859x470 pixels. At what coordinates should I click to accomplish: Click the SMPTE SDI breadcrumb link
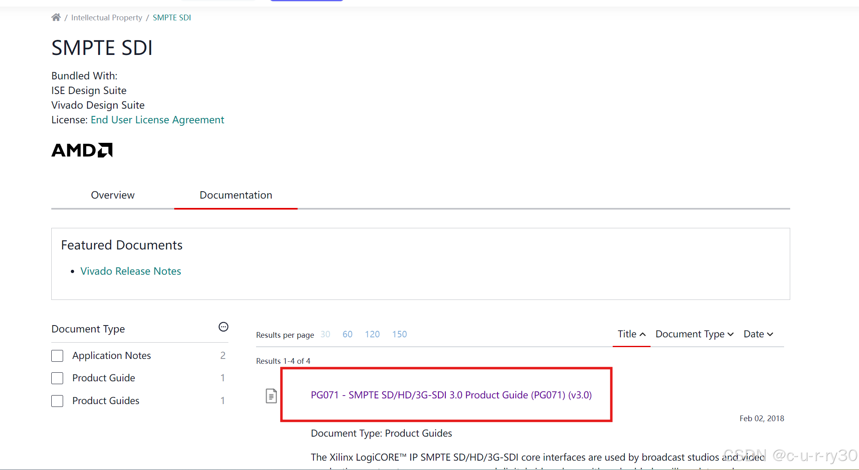coord(172,17)
